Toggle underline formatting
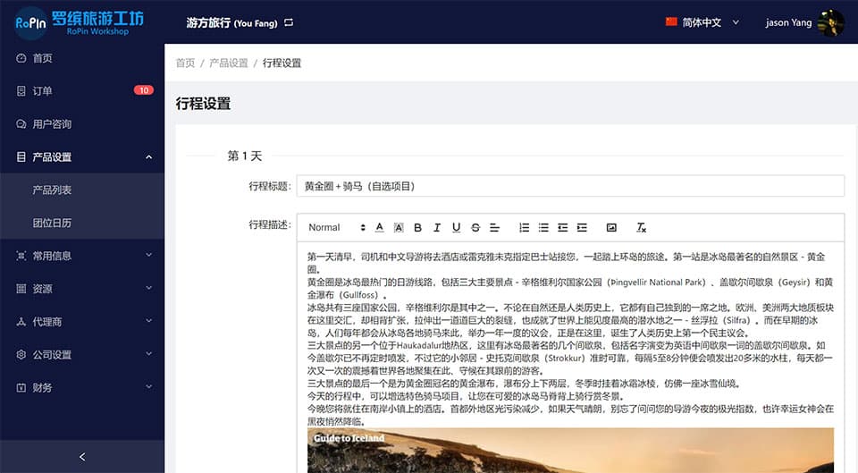Viewport: 858px width, 473px height. [x=456, y=227]
